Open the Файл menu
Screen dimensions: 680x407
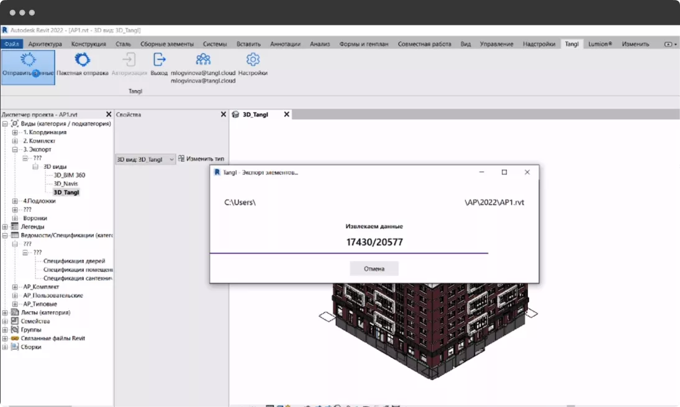pyautogui.click(x=12, y=44)
